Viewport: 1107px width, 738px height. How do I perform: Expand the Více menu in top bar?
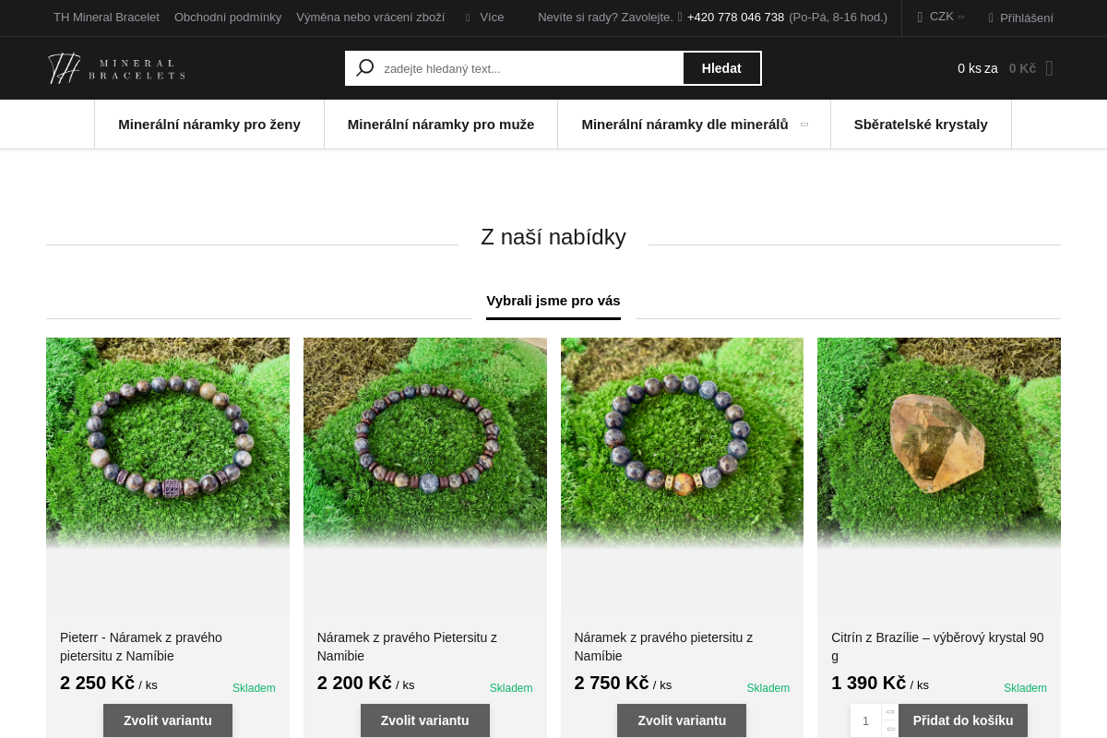click(485, 18)
